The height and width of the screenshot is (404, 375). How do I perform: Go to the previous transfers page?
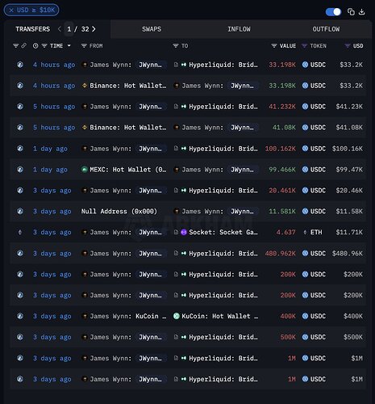click(x=60, y=29)
